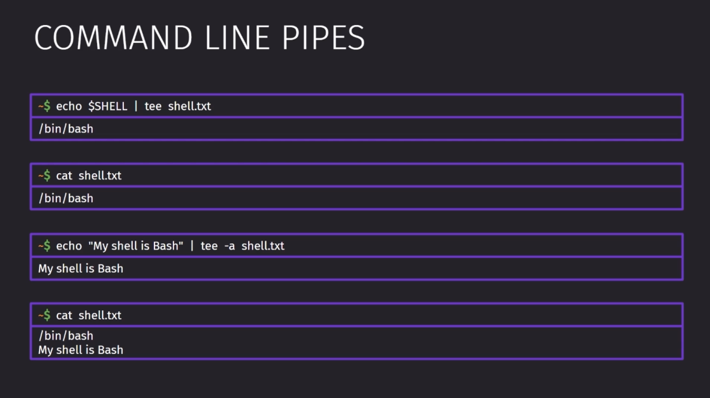
Task: Click the first cat shell.txt command
Action: (x=89, y=176)
